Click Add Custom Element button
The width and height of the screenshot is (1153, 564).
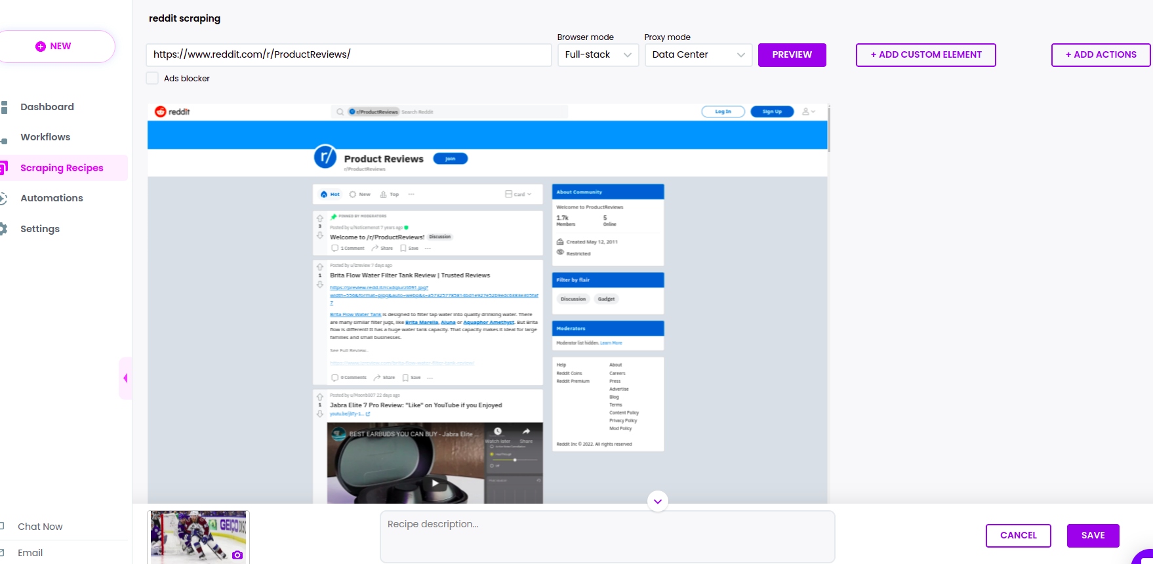click(925, 54)
